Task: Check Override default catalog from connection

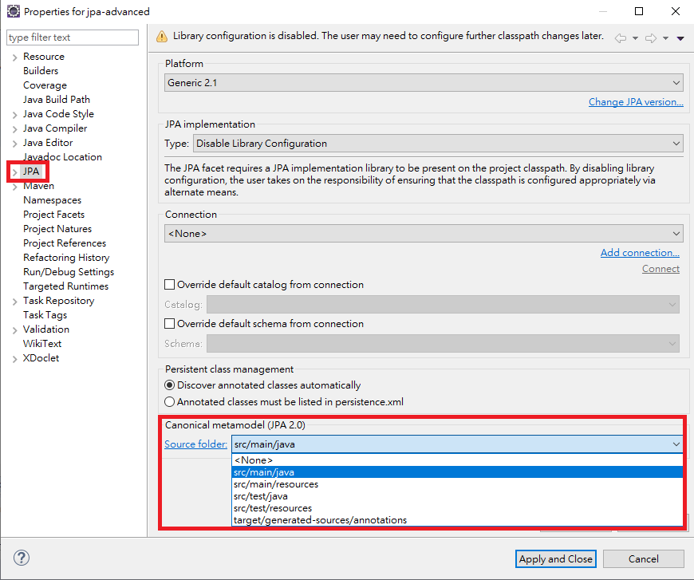Action: [x=170, y=284]
